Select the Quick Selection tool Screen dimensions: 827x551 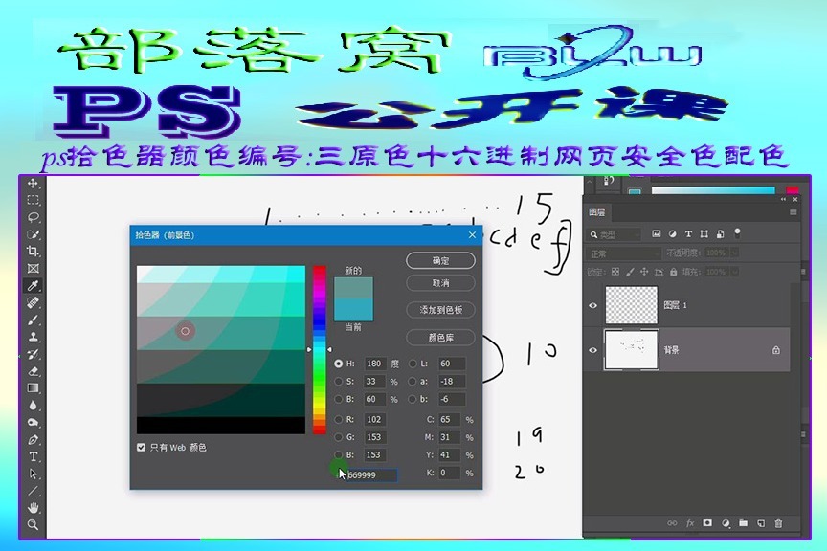33,234
